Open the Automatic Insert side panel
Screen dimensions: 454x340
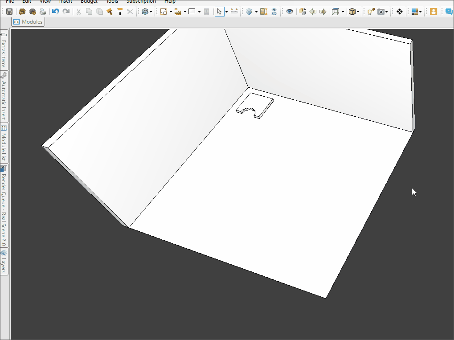4,97
